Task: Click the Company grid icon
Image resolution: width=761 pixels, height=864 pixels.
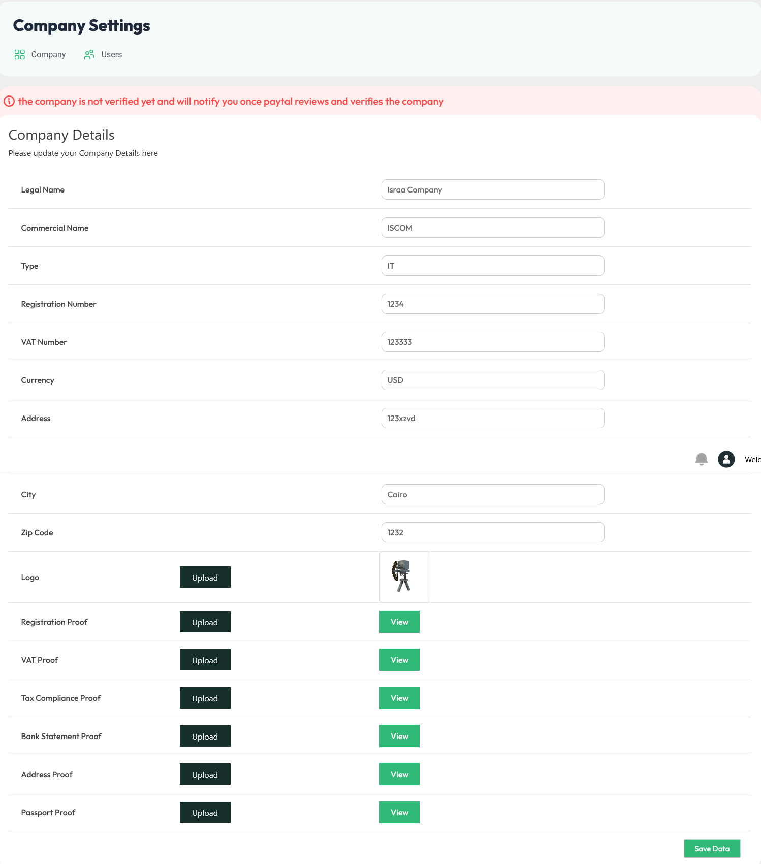Action: click(x=20, y=55)
